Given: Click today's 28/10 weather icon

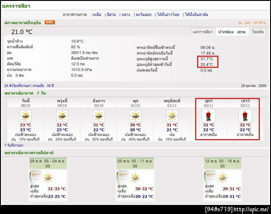Looking at the screenshot, I should point(26,116).
